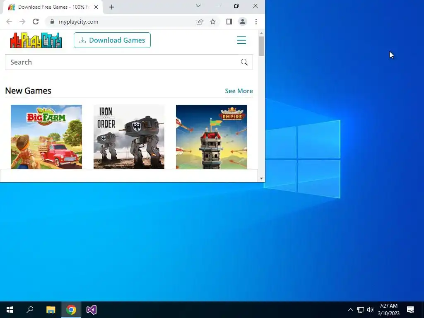Close the Download Free Games tab
This screenshot has width=424, height=318.
[96, 7]
